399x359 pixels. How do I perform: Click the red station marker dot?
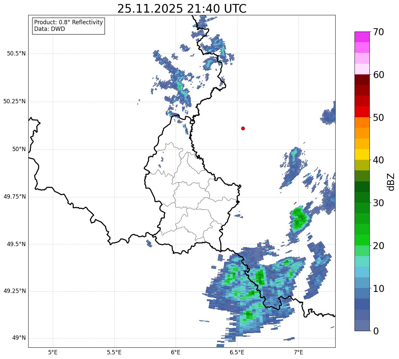243,128
